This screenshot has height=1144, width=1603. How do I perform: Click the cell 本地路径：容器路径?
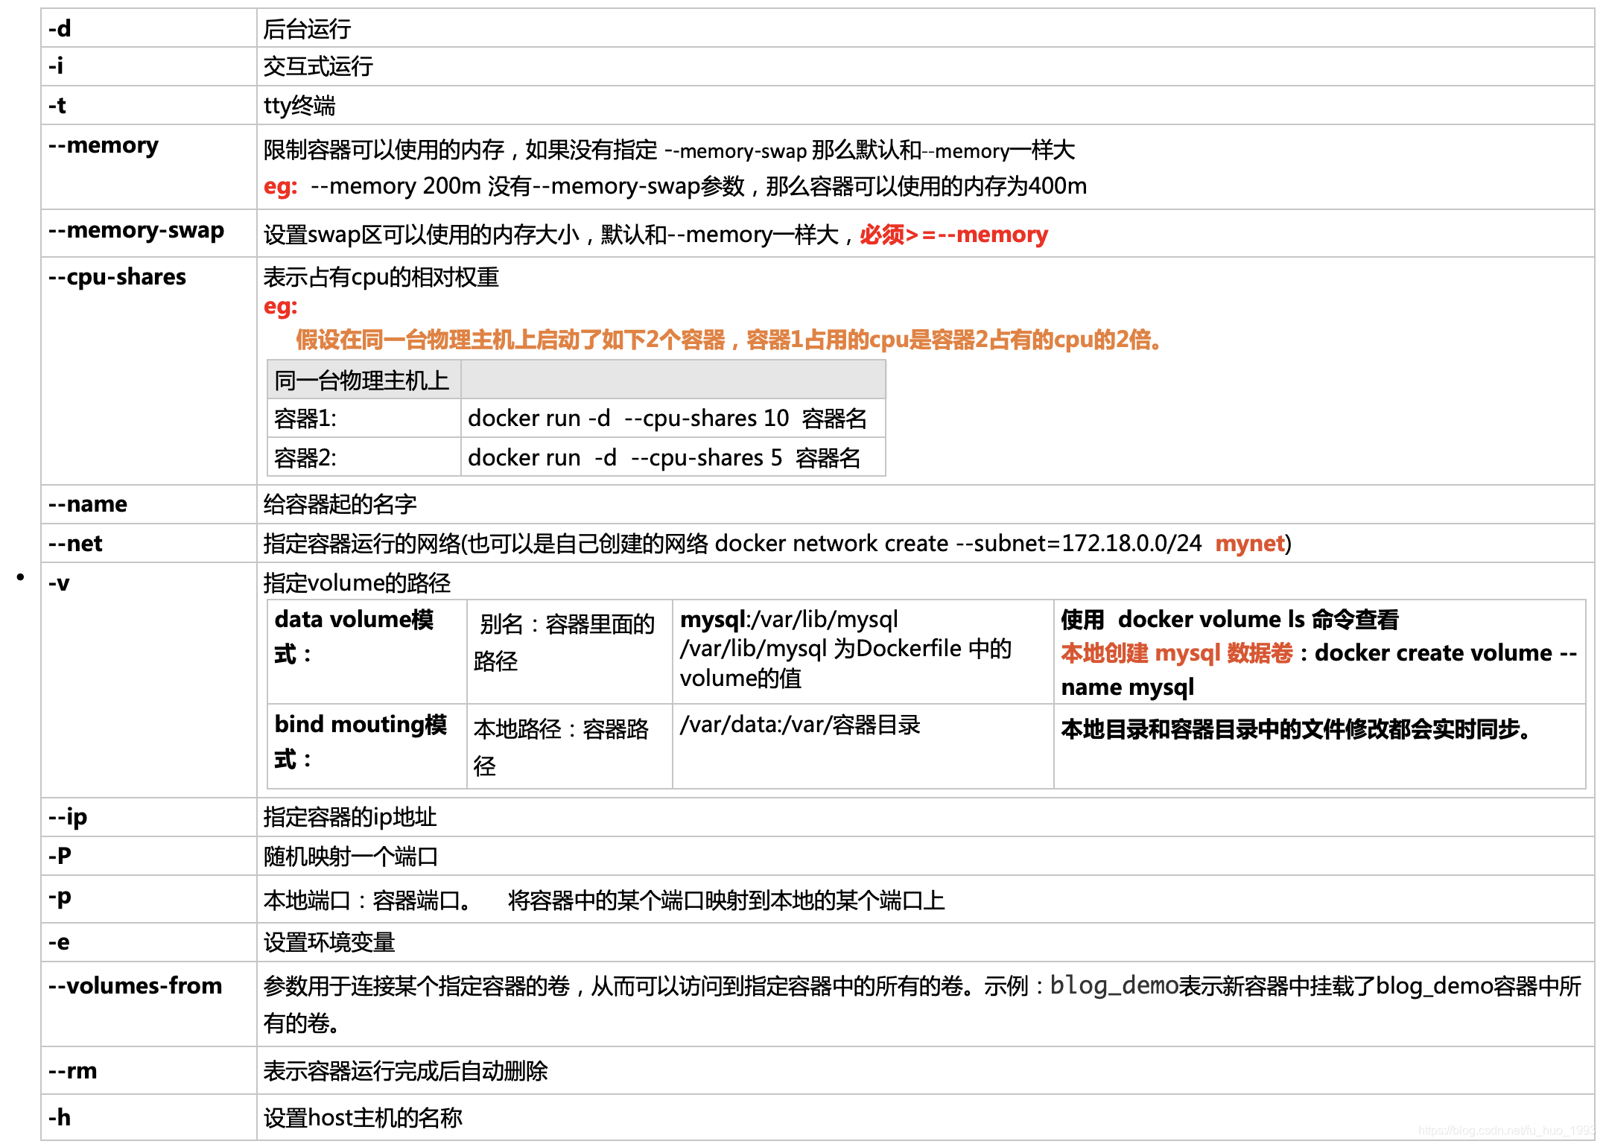point(570,746)
